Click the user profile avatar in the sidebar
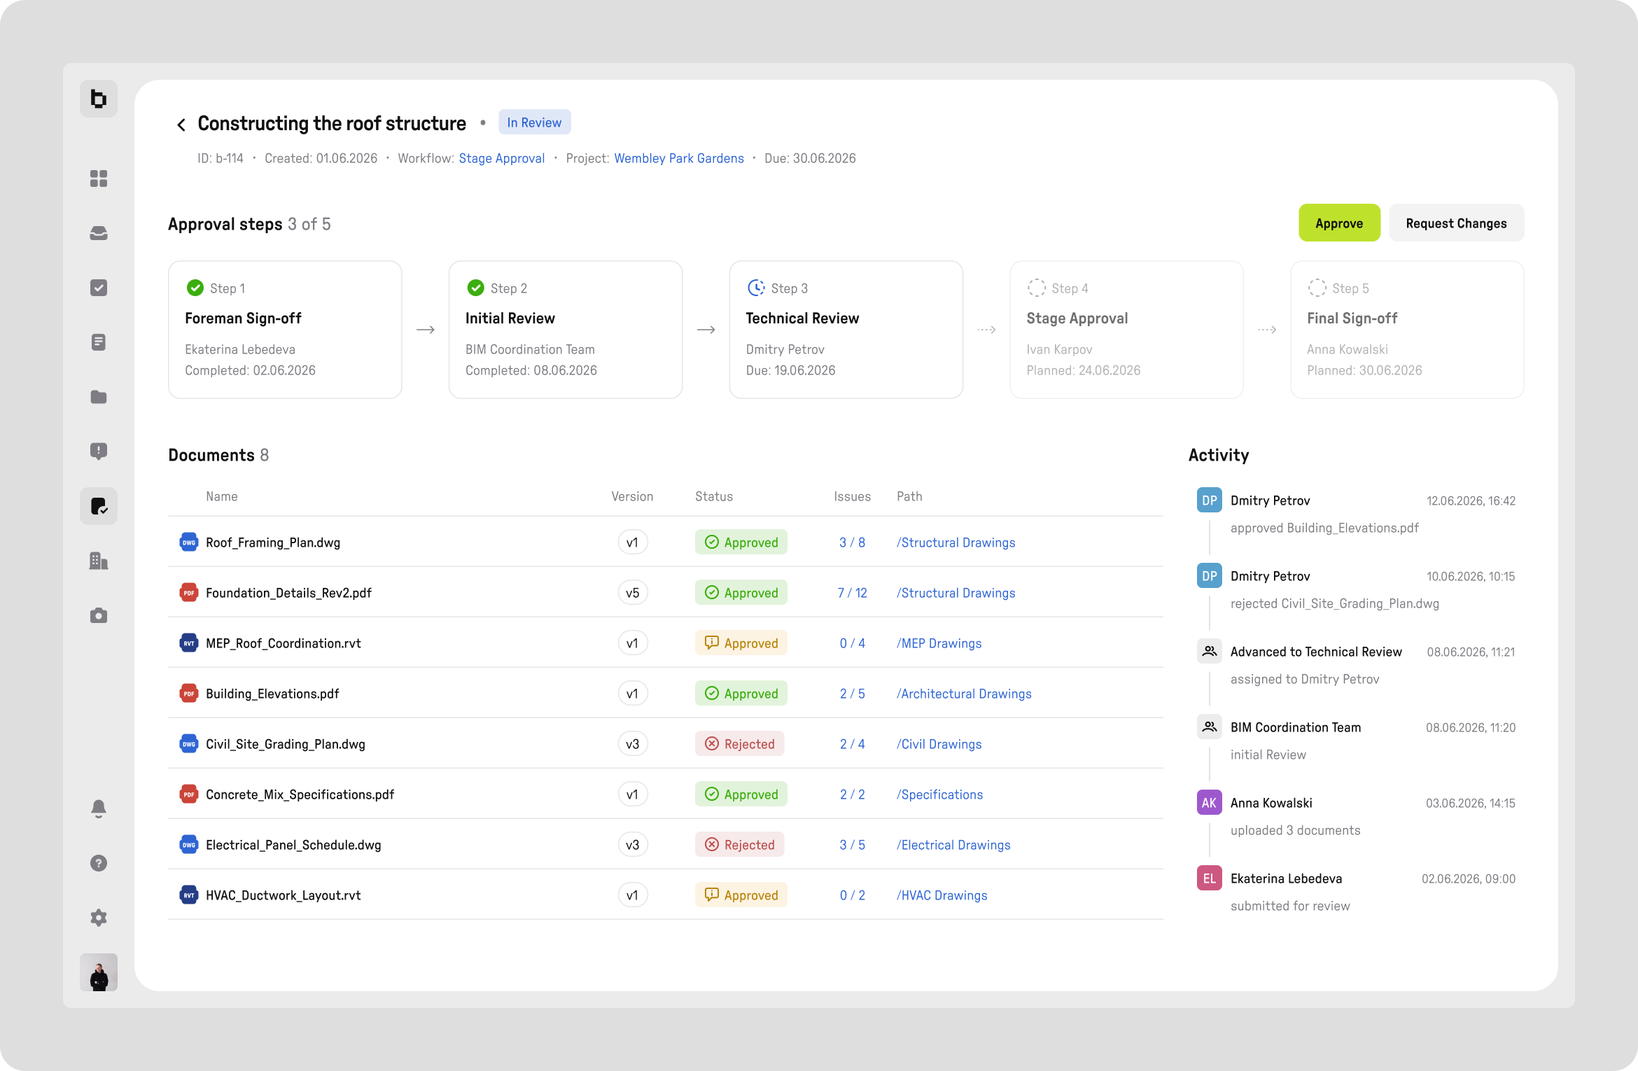 99,972
